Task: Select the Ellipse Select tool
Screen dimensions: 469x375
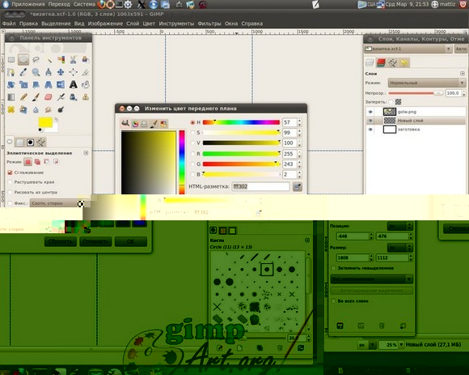Action: tap(23, 60)
